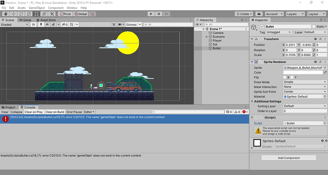Enable Flip Y checkbox
The image size is (328, 175).
pos(292,77)
